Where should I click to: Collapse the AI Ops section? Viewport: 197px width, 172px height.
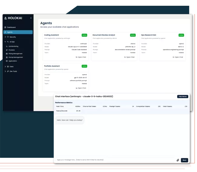tap(12, 41)
